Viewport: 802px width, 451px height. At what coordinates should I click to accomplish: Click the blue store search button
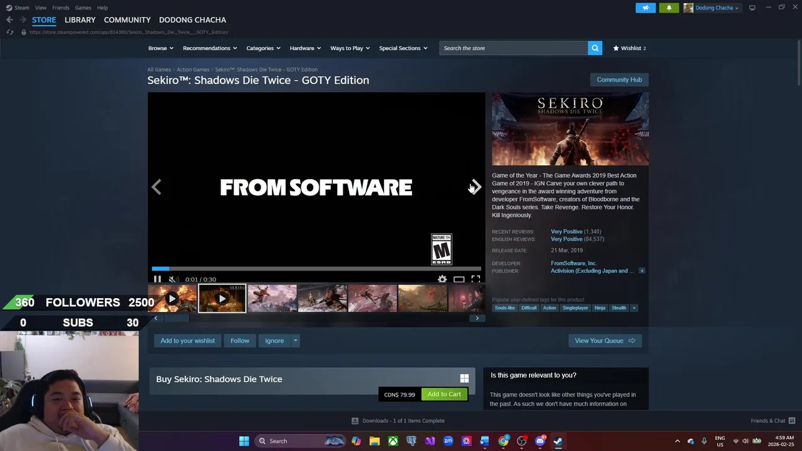point(595,48)
